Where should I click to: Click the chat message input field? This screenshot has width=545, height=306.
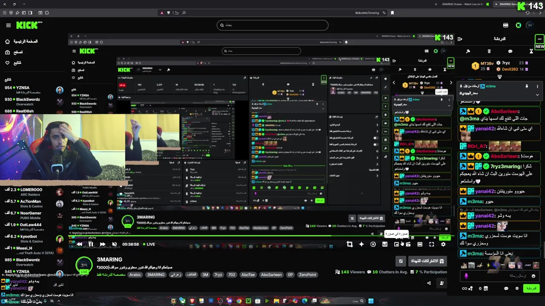[x=499, y=276]
